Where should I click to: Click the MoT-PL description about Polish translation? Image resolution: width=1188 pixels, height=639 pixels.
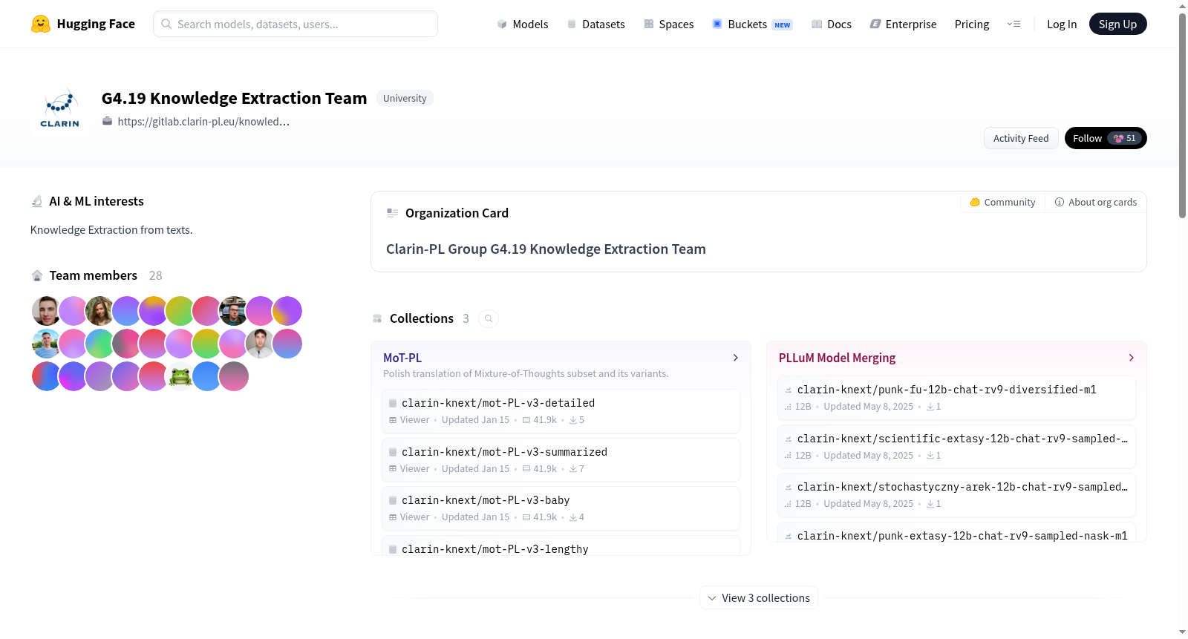[526, 374]
